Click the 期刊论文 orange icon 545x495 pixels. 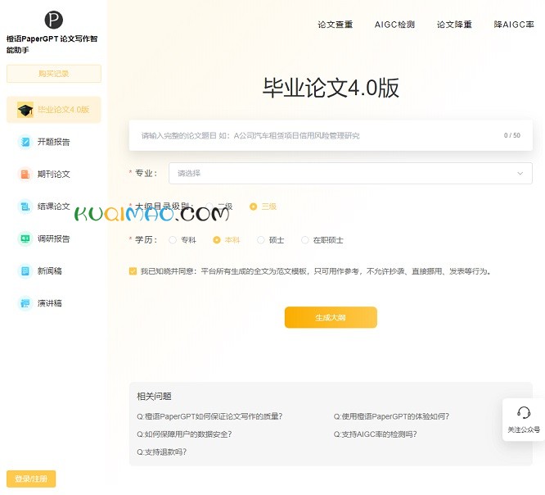coord(25,174)
